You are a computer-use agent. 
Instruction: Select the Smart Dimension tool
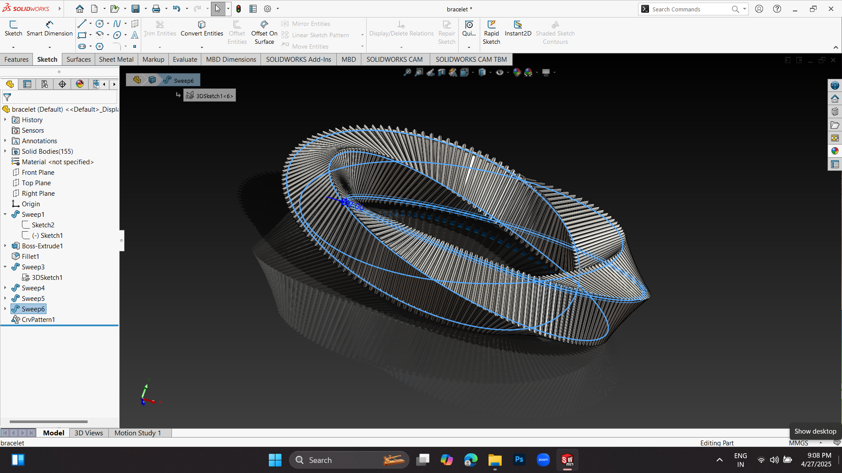point(50,28)
